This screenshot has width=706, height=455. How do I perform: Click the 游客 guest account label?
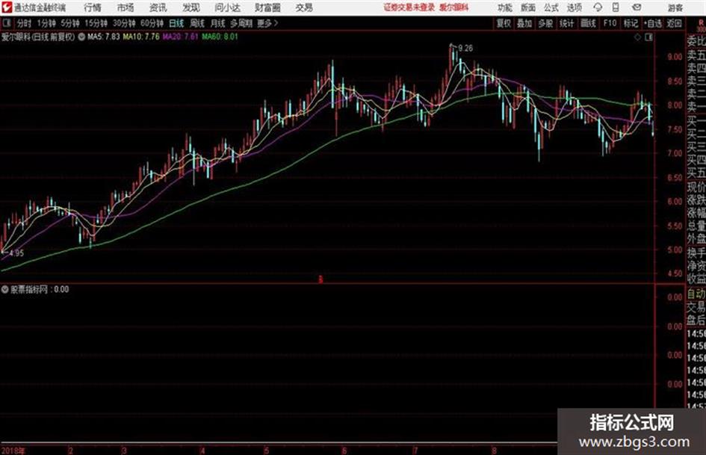[675, 7]
